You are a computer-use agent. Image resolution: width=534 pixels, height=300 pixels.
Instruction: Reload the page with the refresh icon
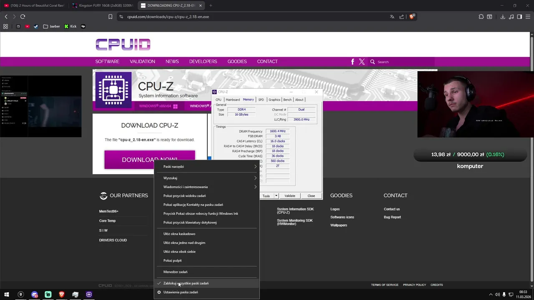pyautogui.click(x=23, y=17)
